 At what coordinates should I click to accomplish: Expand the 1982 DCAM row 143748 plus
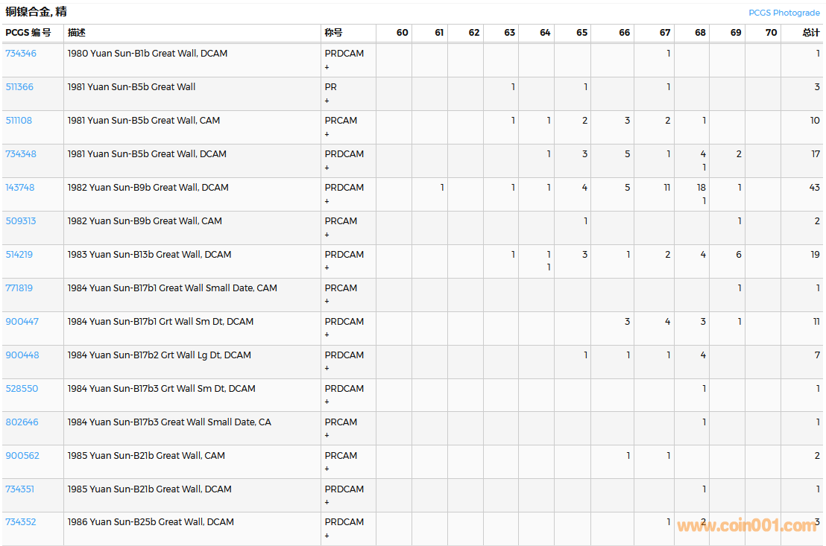327,201
